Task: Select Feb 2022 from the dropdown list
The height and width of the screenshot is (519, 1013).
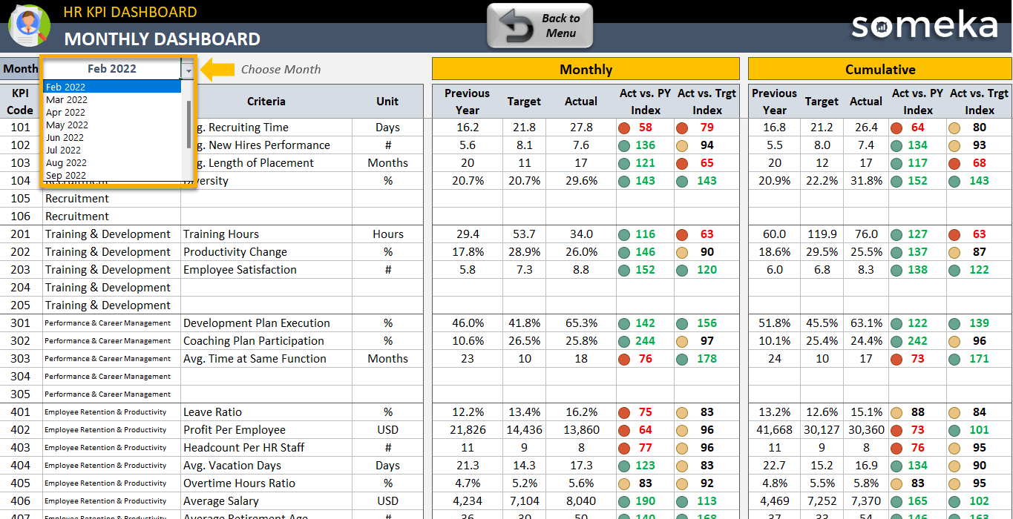Action: point(112,87)
